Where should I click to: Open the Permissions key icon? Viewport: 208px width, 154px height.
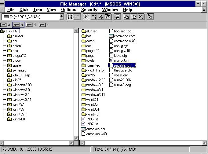coord(150,17)
